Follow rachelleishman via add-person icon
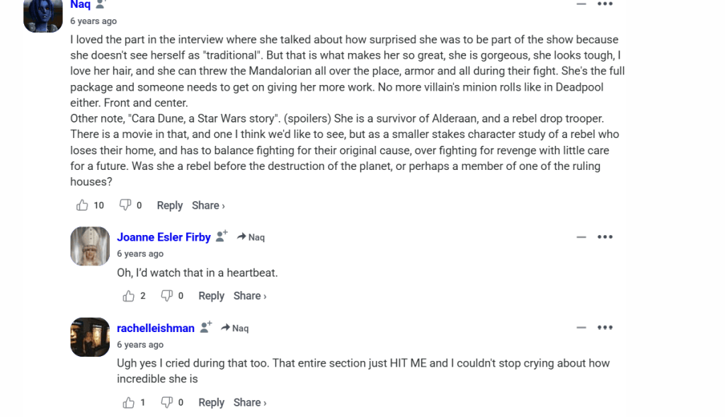725x417 pixels. [206, 327]
